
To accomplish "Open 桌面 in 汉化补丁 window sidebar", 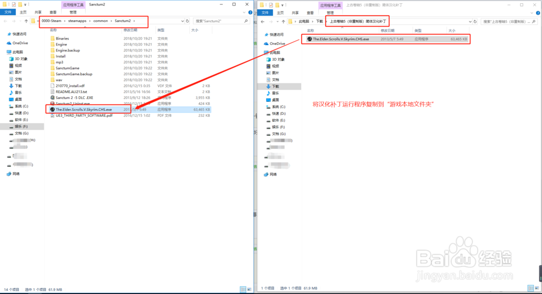I will (275, 100).
